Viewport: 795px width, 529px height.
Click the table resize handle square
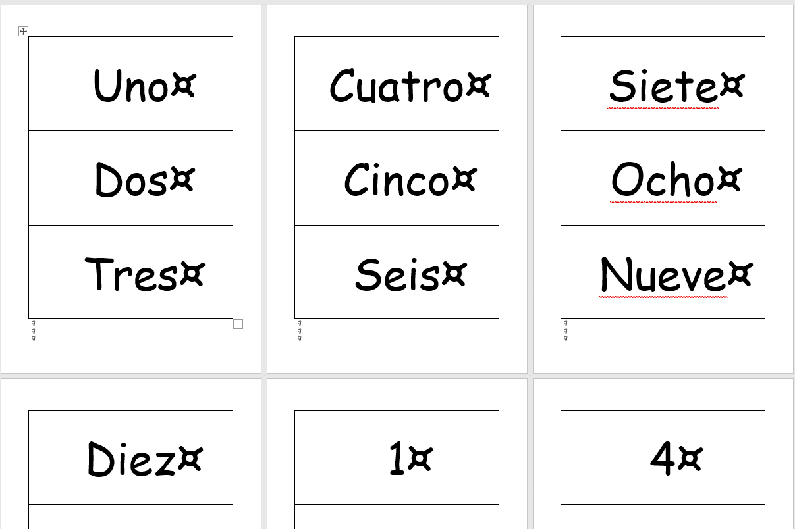coord(238,324)
